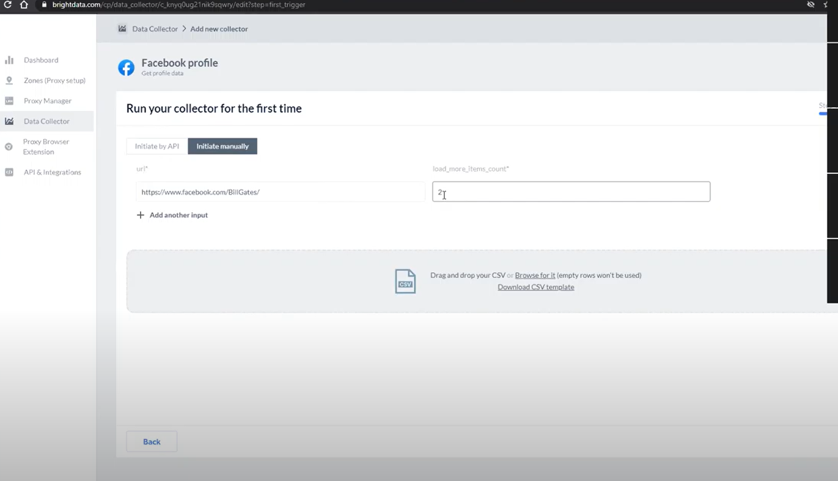Click the url input with BillGates address

280,192
